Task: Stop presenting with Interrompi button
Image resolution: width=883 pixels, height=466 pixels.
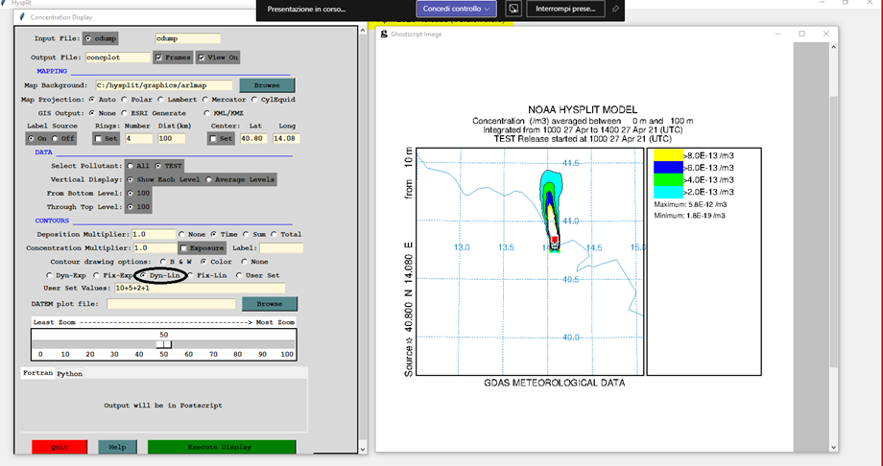Action: pos(565,9)
